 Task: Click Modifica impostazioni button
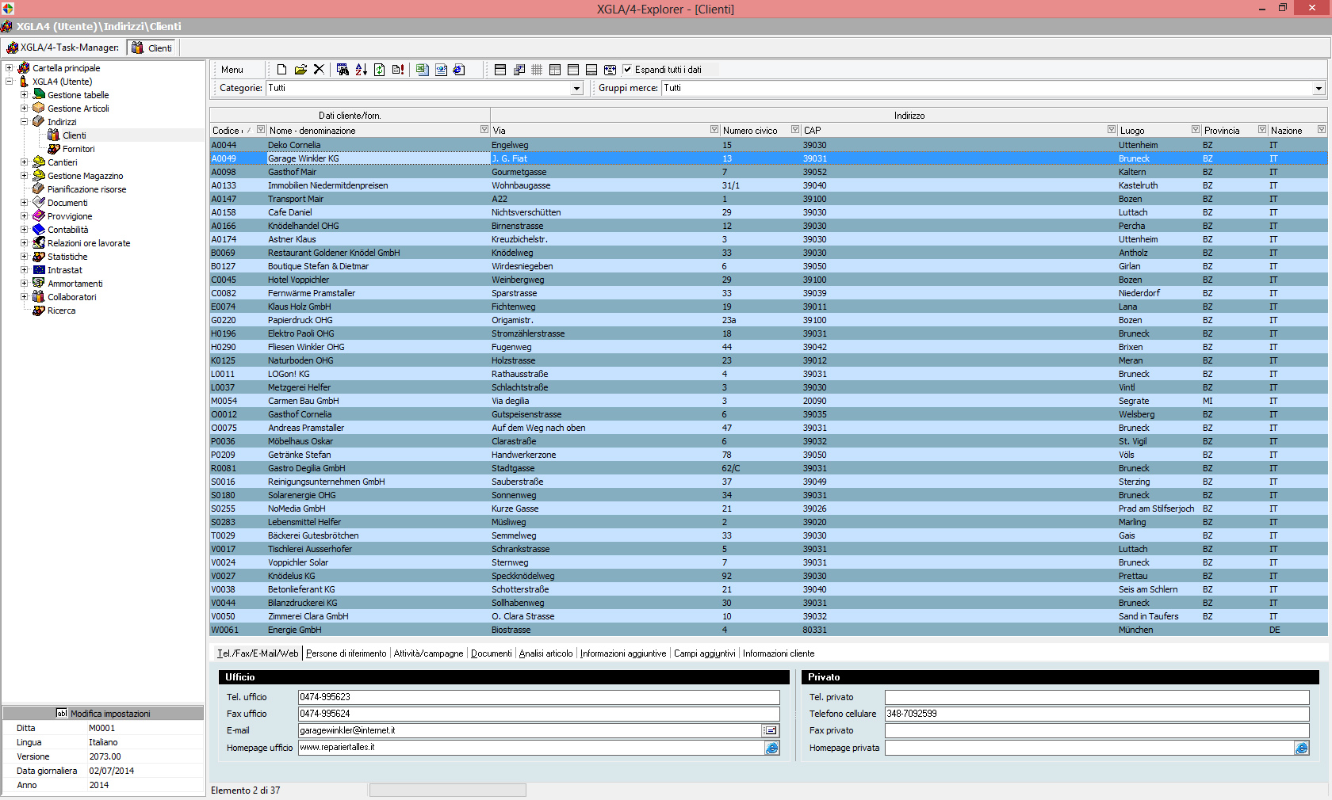tap(103, 713)
